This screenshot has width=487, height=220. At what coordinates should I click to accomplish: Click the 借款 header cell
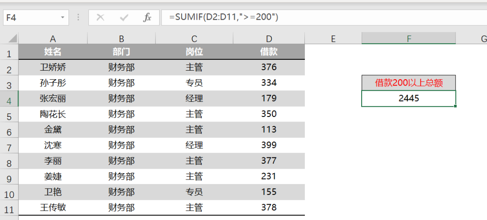[x=269, y=52]
